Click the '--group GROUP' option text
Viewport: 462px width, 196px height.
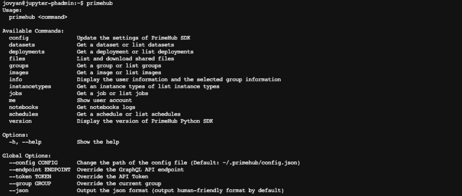[x=30, y=184]
